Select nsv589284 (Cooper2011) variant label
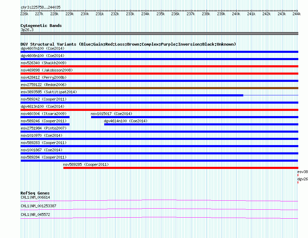308x238 pixels. coord(44,157)
